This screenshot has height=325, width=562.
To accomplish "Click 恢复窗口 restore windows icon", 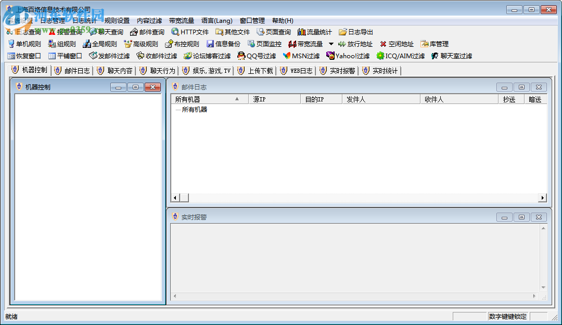I will [x=11, y=56].
